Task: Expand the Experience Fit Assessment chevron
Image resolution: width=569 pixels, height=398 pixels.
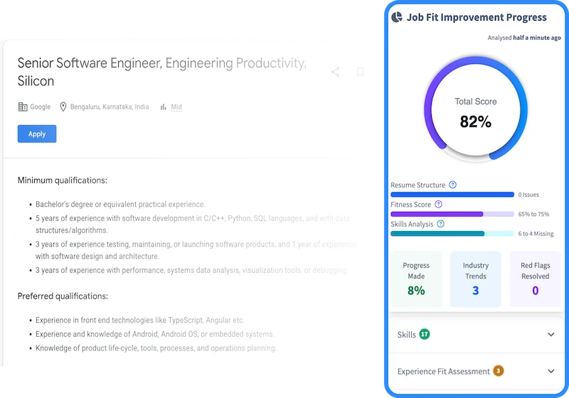Action: click(x=551, y=371)
